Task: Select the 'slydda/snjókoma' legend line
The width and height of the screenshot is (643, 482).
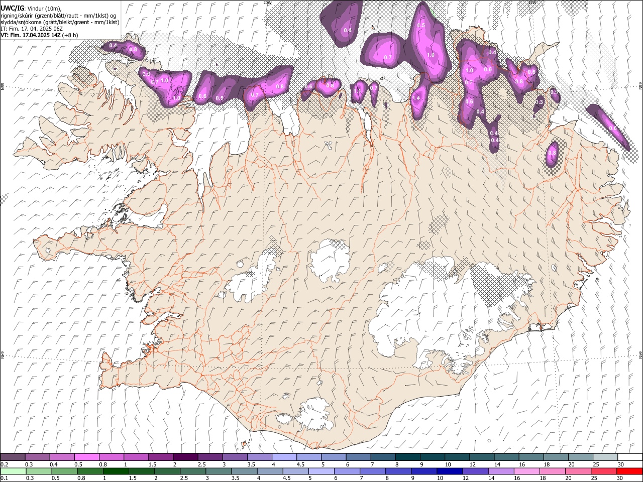Action: click(x=60, y=22)
